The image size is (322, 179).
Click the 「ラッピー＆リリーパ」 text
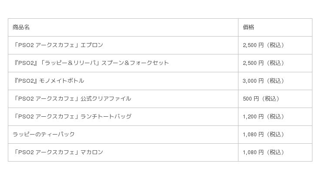point(70,63)
